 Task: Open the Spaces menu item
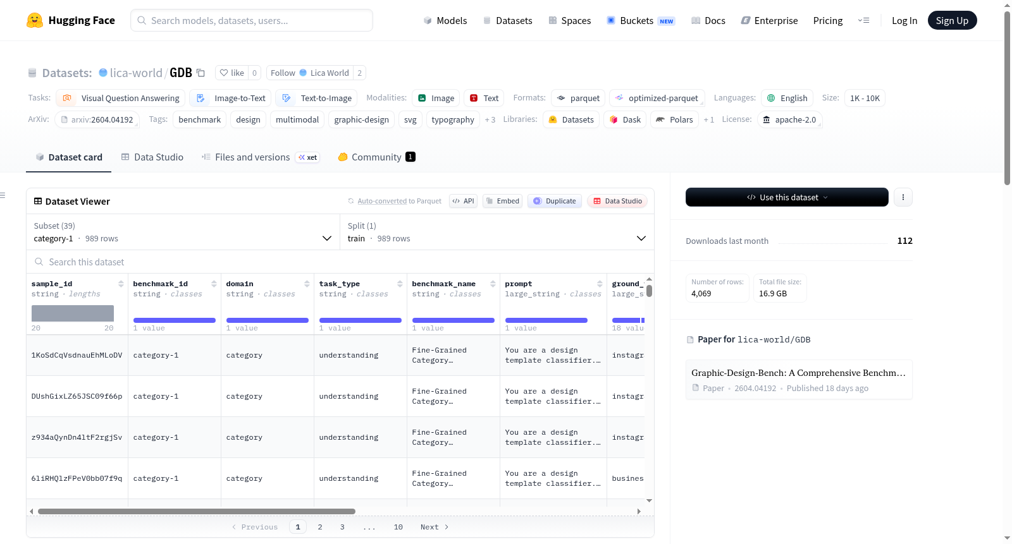click(x=569, y=20)
